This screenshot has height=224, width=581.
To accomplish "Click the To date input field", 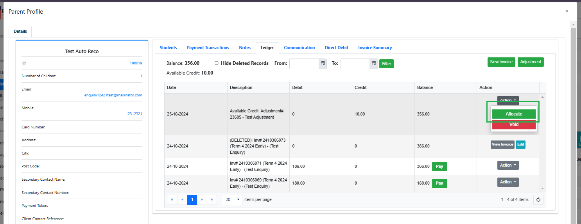I will pyautogui.click(x=355, y=64).
